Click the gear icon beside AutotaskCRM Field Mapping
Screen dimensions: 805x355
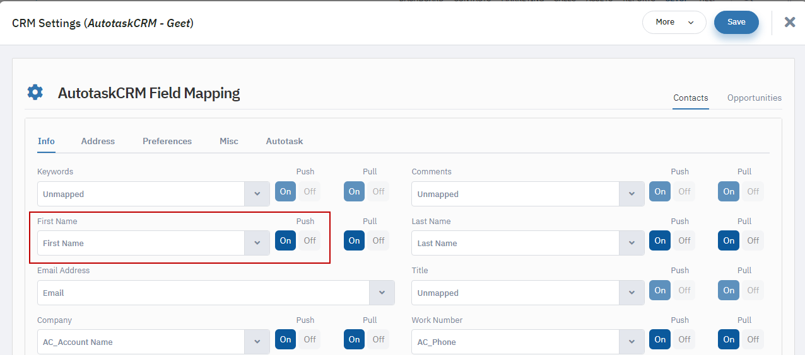35,93
